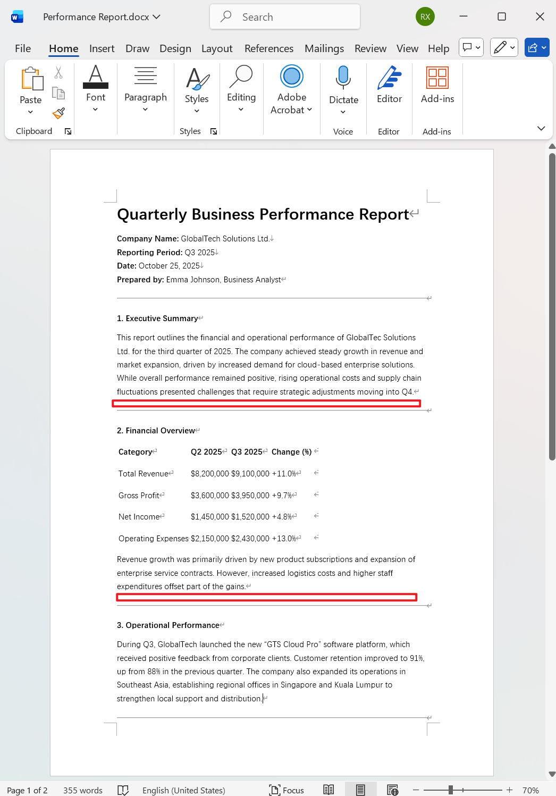Screen dimensions: 556x796
Task: Expand the Paste options dropdown arrow
Action: (x=30, y=112)
